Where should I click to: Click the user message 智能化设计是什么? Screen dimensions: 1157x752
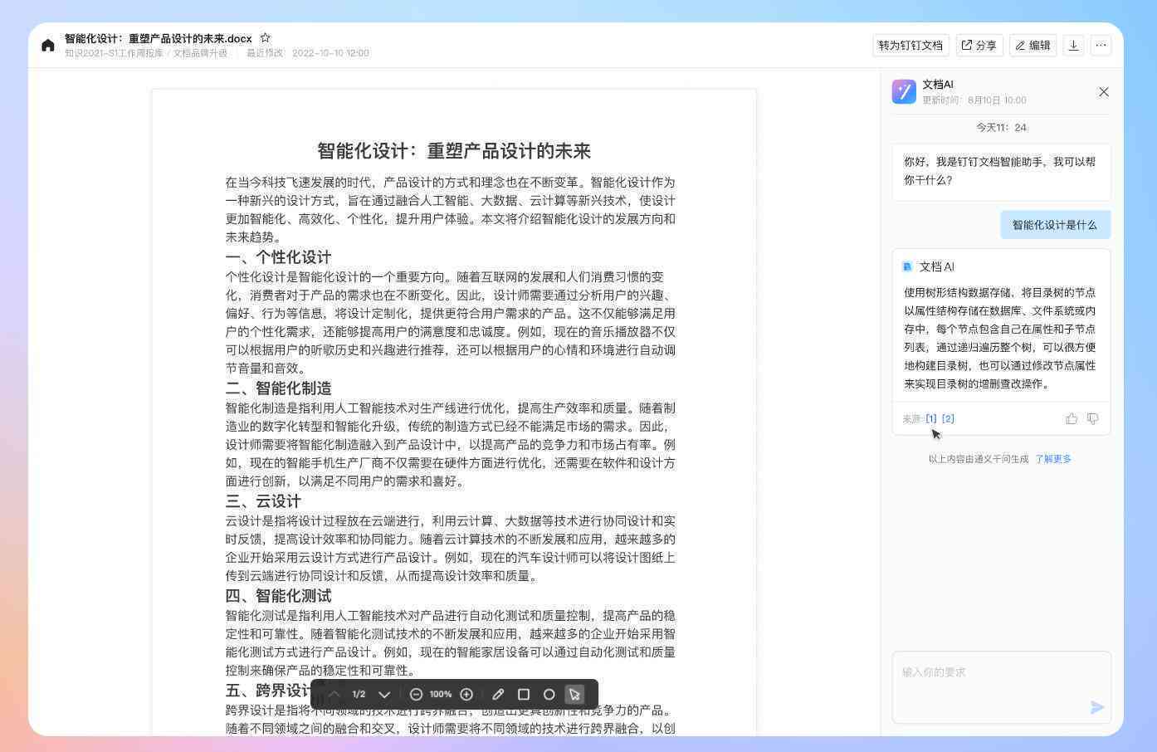point(1055,225)
